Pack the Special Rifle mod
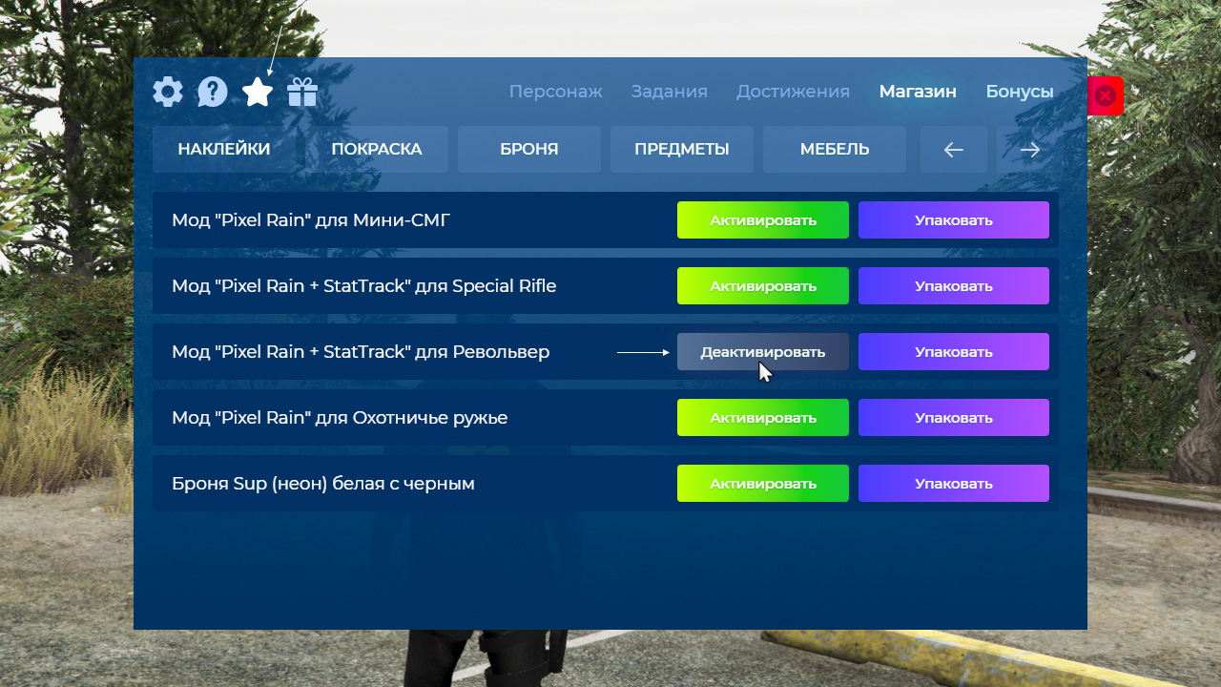The width and height of the screenshot is (1221, 687). 954,286
